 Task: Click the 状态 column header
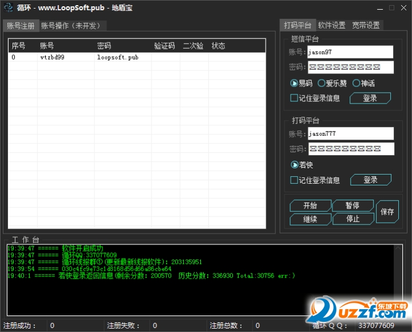coord(236,46)
